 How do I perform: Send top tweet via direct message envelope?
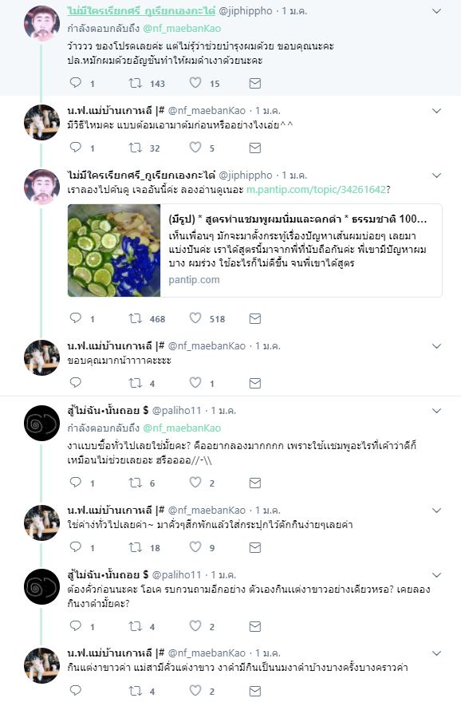click(x=255, y=83)
